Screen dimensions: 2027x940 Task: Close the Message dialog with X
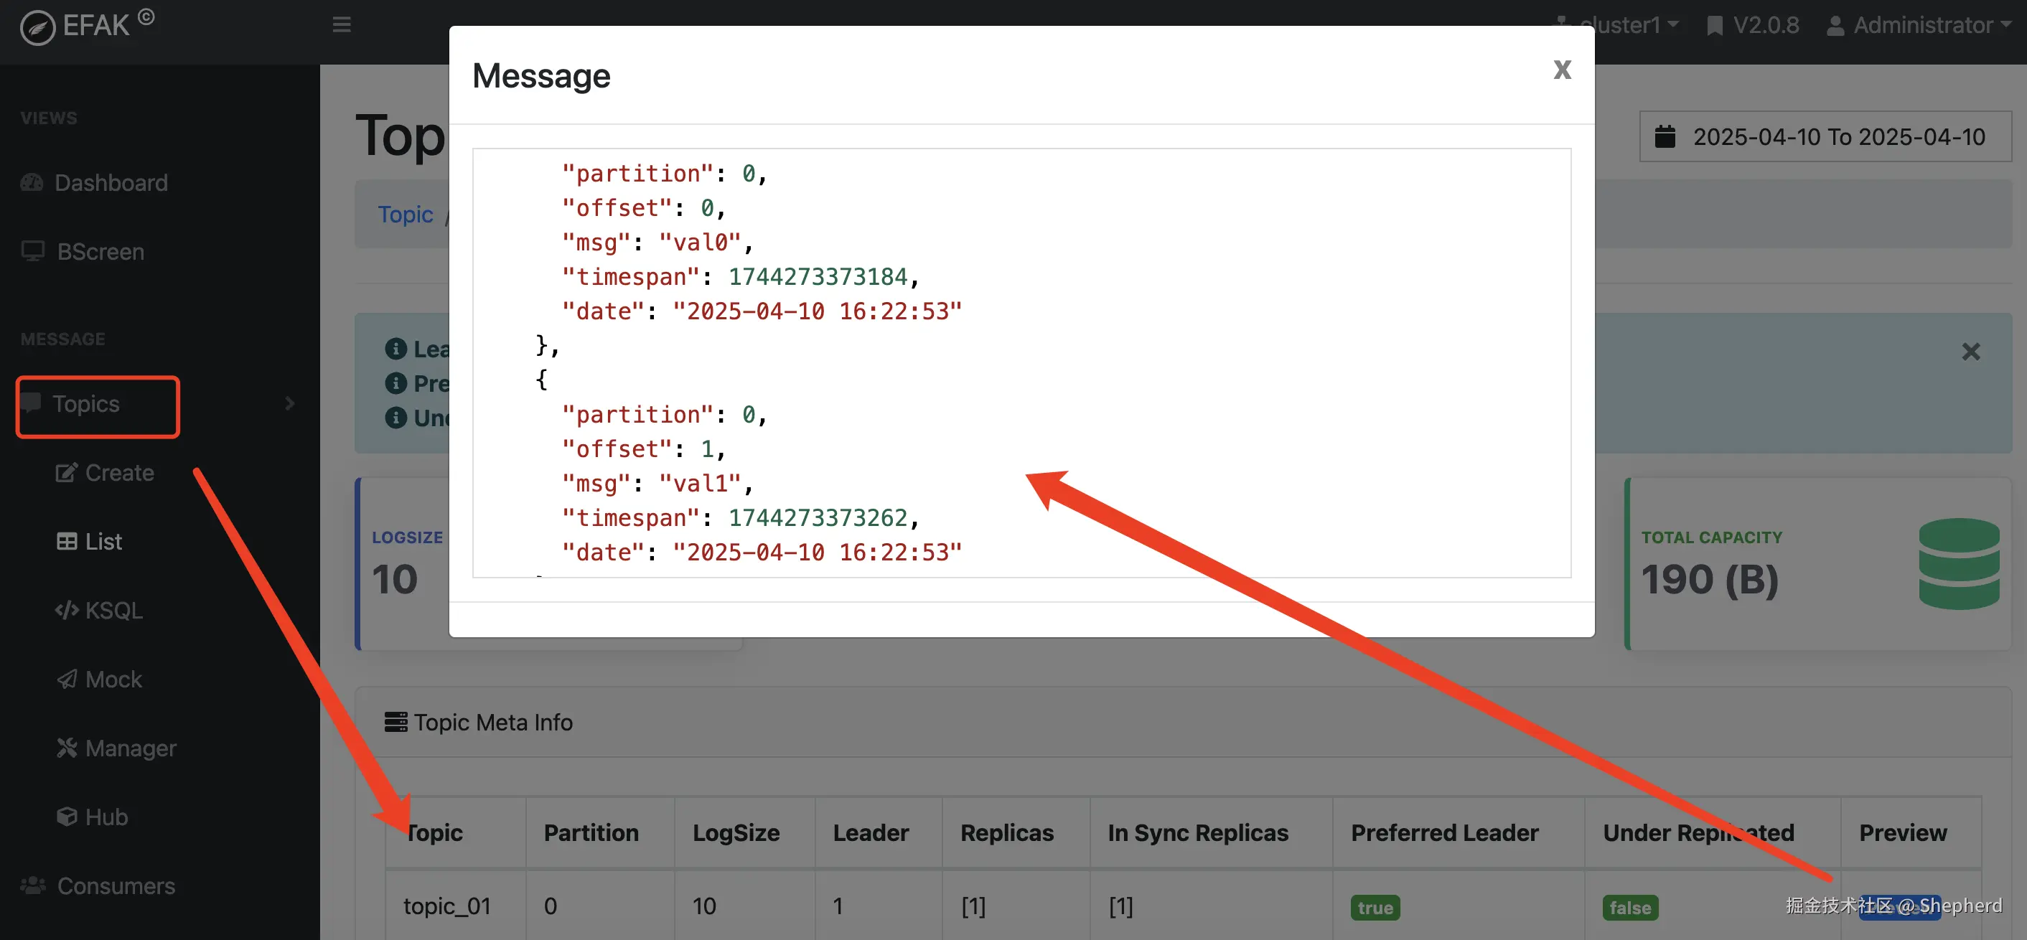1562,70
